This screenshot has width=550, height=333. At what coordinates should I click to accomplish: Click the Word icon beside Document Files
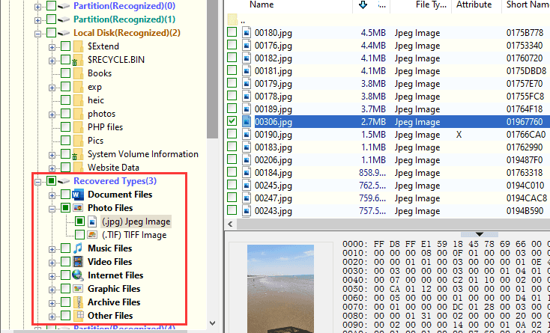tap(79, 195)
